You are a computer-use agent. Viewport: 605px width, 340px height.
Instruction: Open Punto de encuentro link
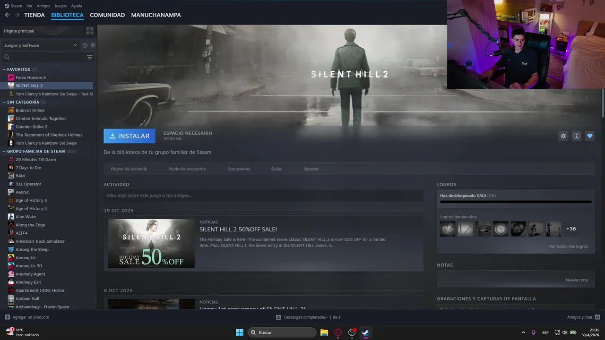tap(187, 169)
